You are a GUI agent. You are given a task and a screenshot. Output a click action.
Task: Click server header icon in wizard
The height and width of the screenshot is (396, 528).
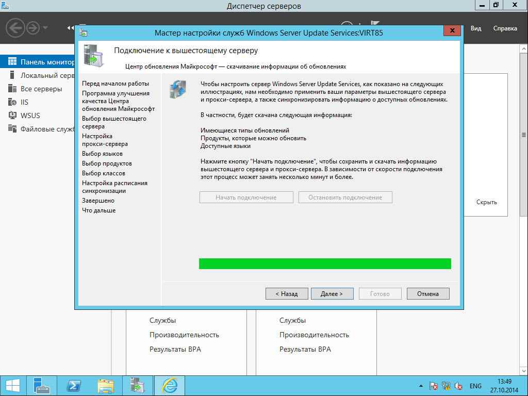[x=94, y=56]
